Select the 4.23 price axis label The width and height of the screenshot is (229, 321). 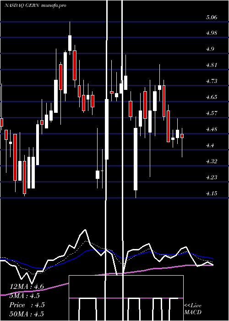pos(212,177)
